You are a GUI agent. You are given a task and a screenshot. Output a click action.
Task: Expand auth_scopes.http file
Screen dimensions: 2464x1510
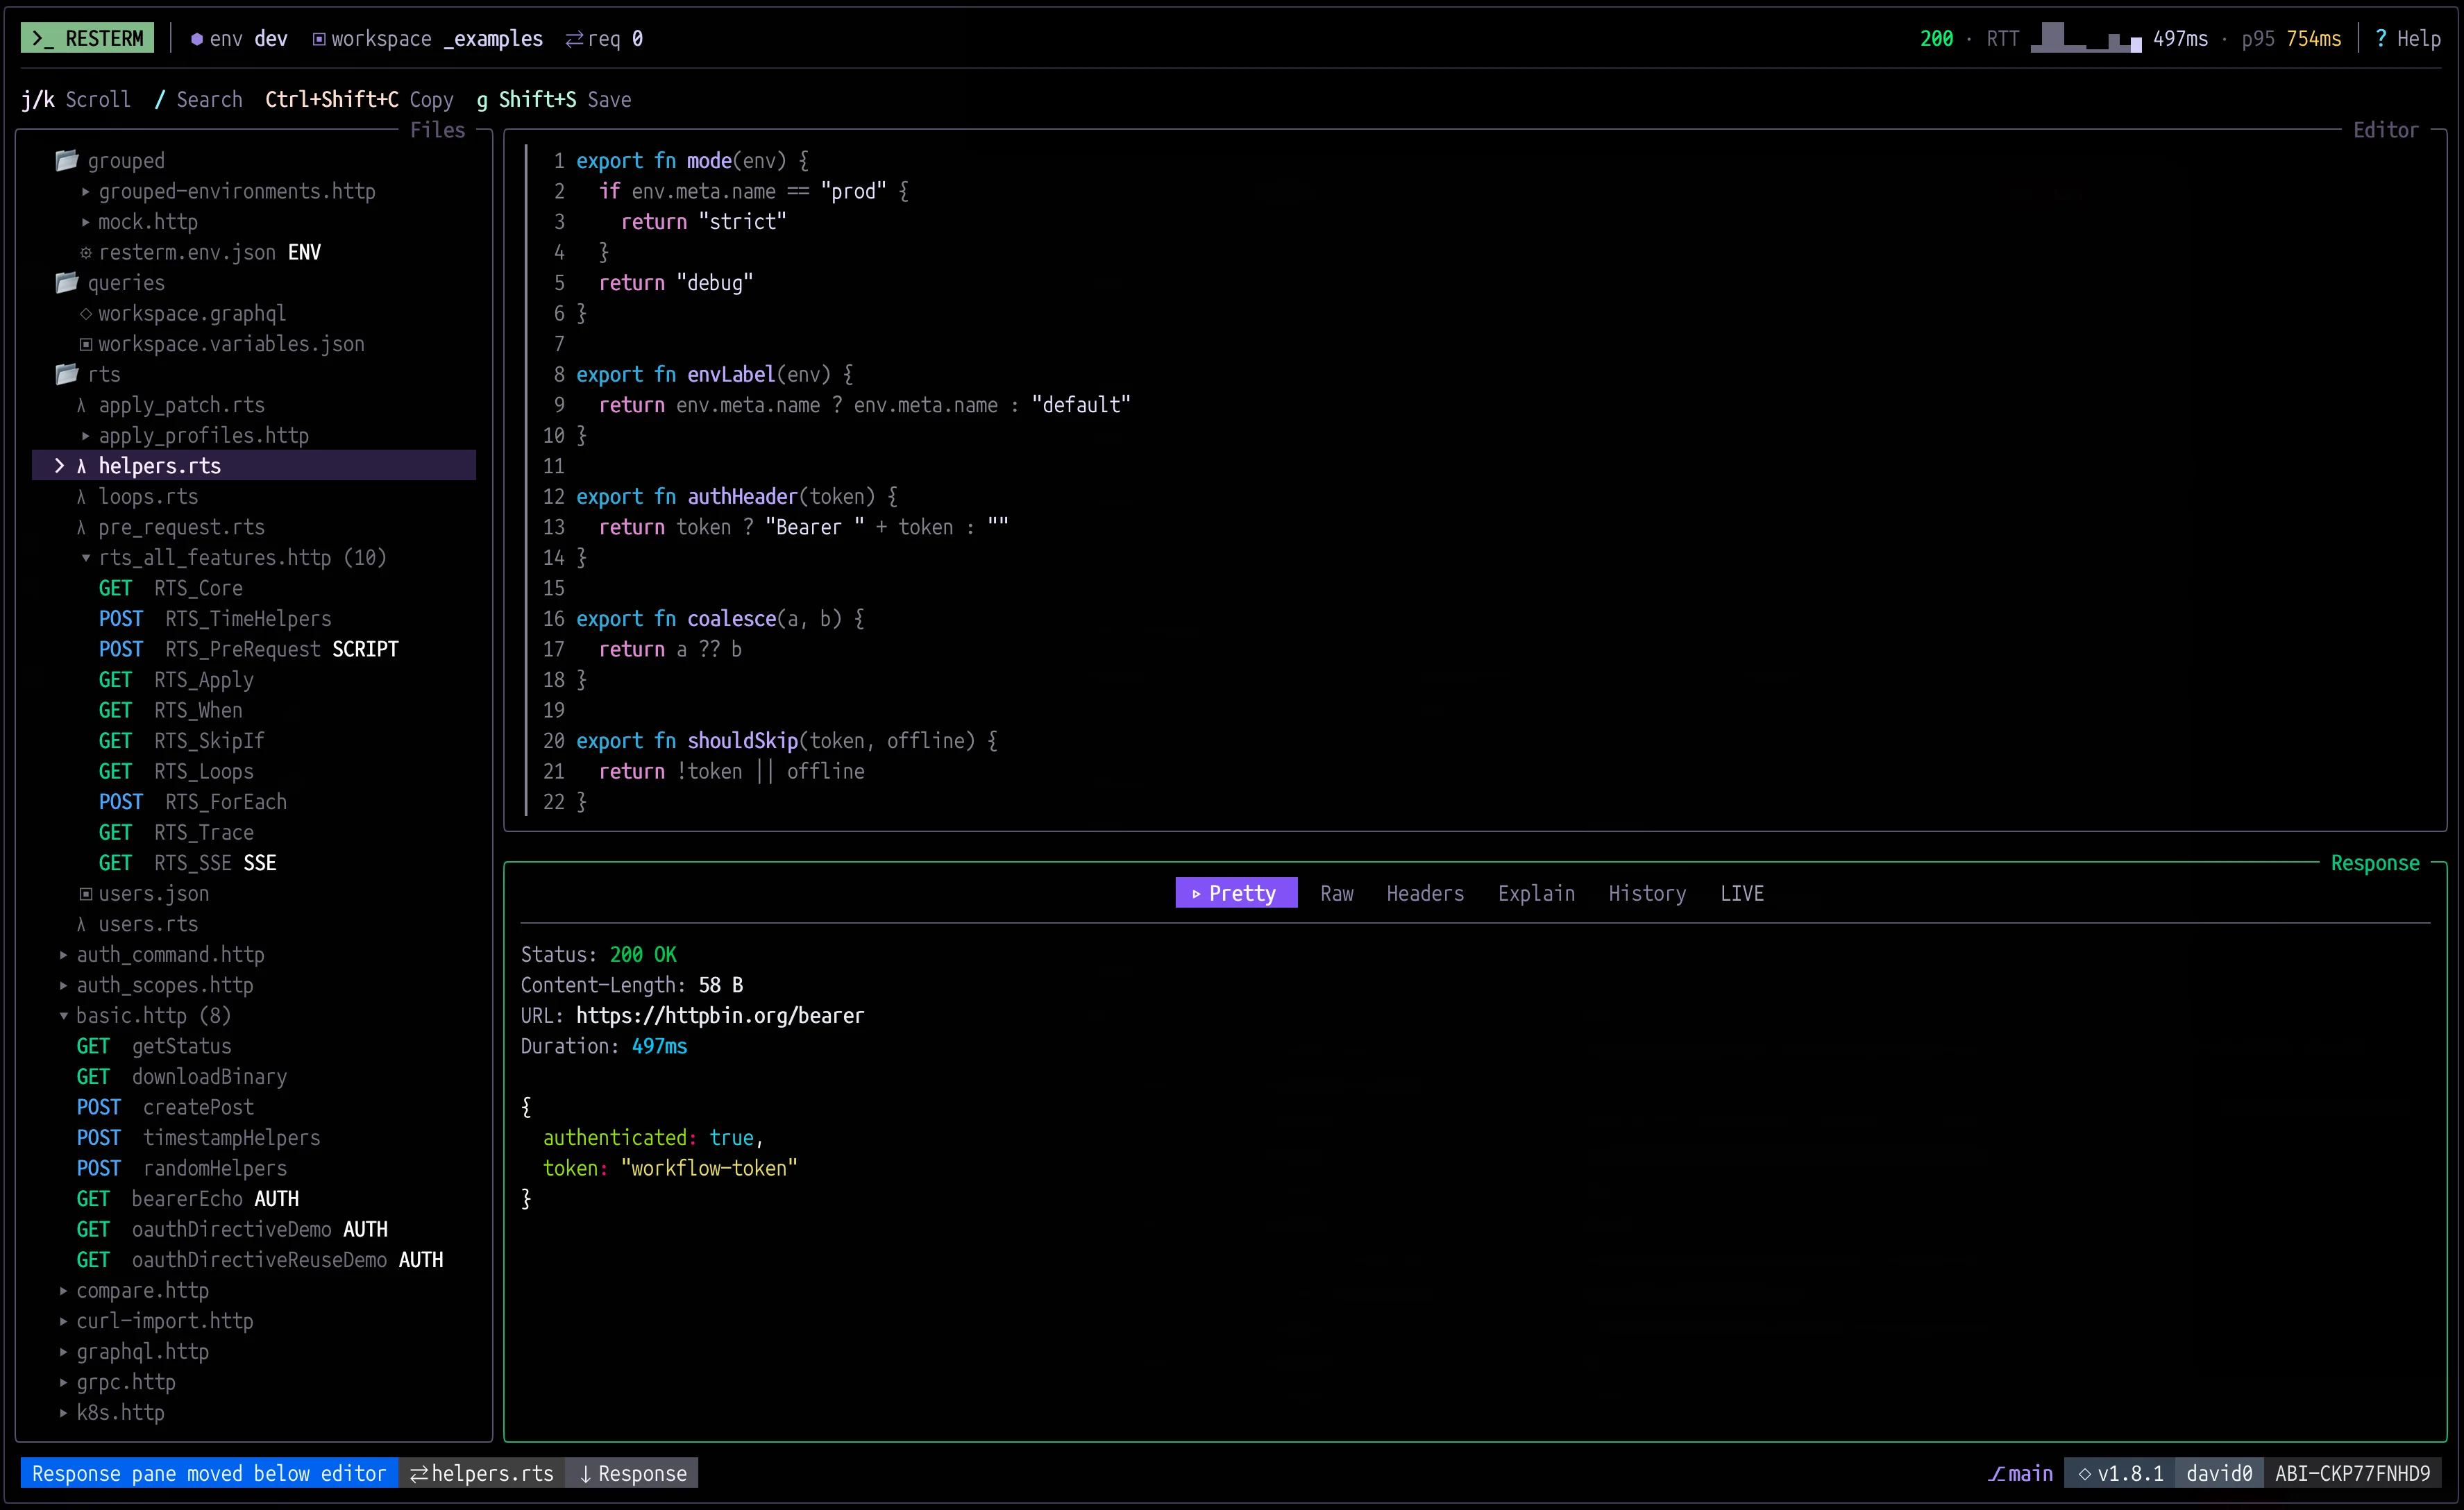[x=64, y=985]
